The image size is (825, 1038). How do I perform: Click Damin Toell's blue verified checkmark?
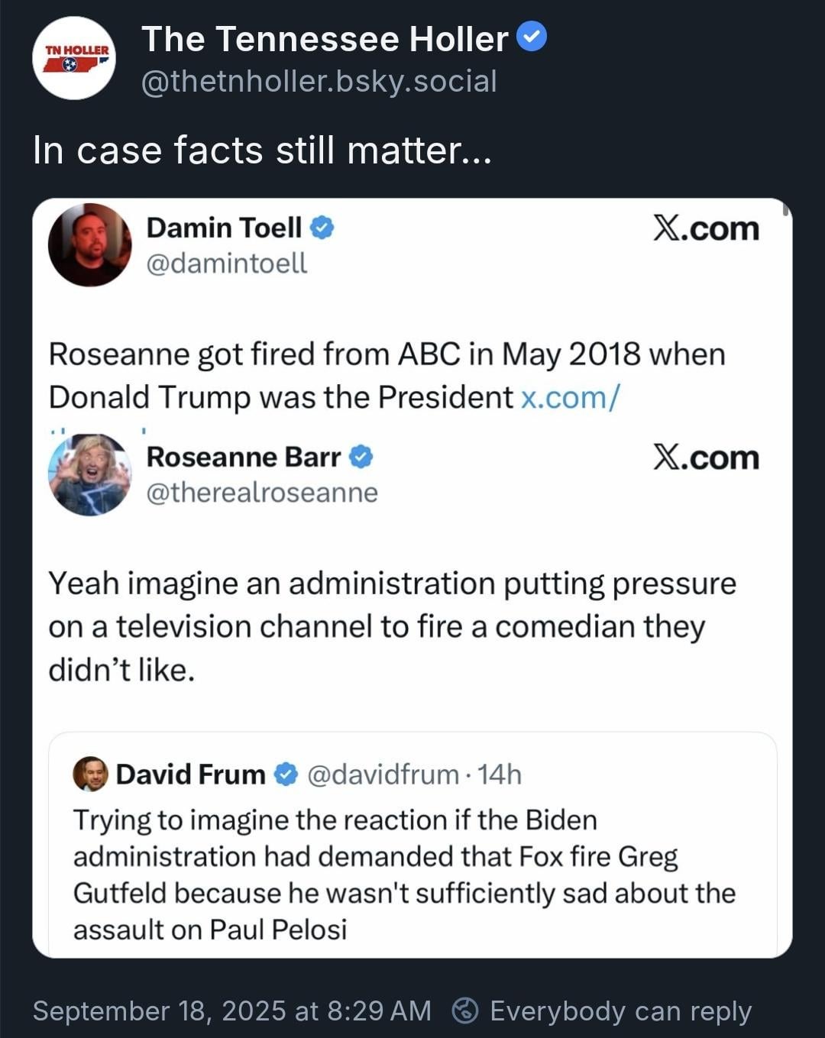pyautogui.click(x=322, y=228)
